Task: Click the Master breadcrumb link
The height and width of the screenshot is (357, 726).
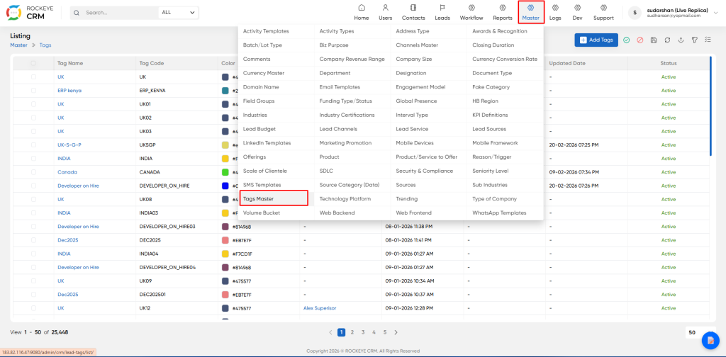Action: click(x=18, y=45)
